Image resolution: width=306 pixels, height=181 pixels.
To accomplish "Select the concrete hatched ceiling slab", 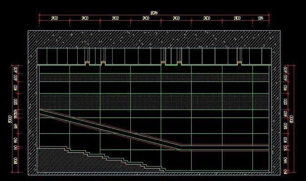I will click(x=154, y=39).
